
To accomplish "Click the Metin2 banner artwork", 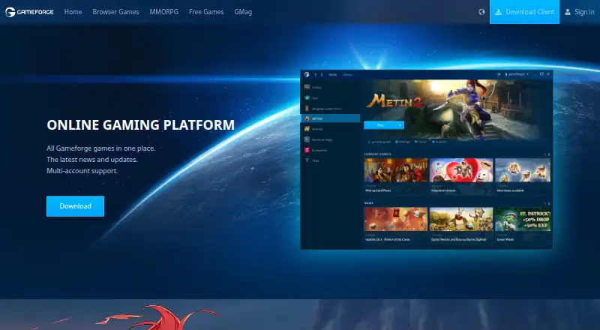I will click(x=456, y=109).
